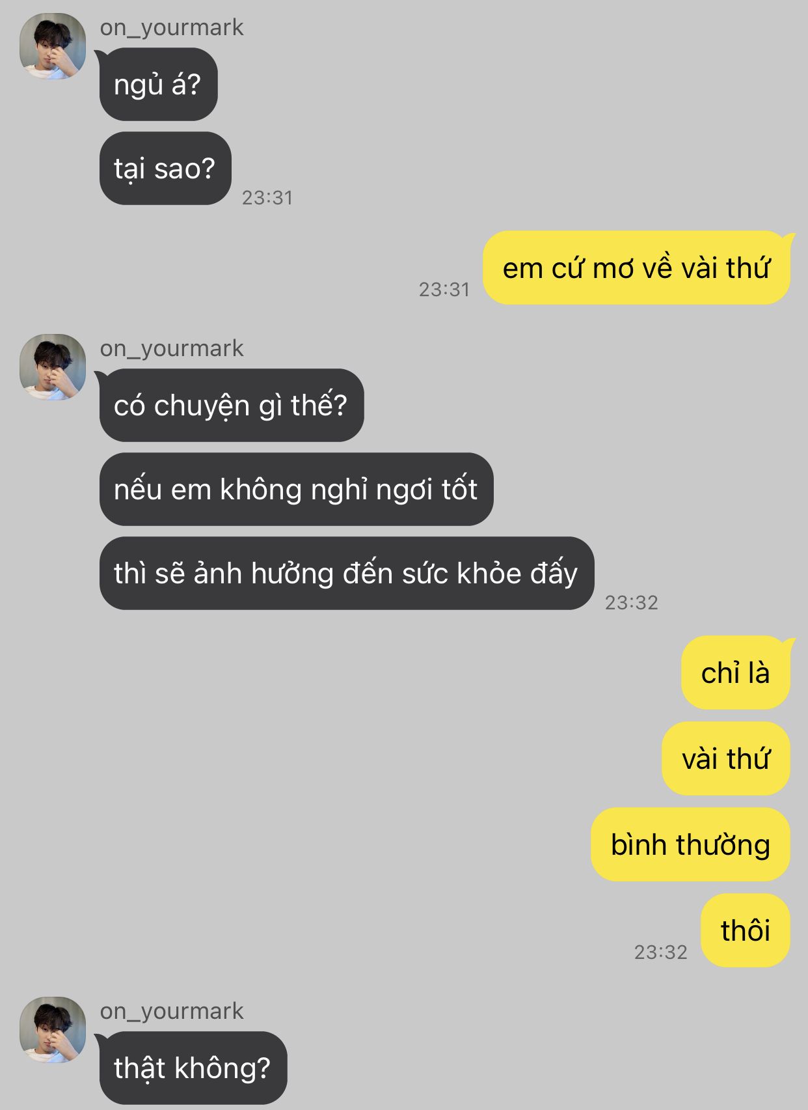Tap the 'tại sao?' message bubble

pyautogui.click(x=165, y=169)
